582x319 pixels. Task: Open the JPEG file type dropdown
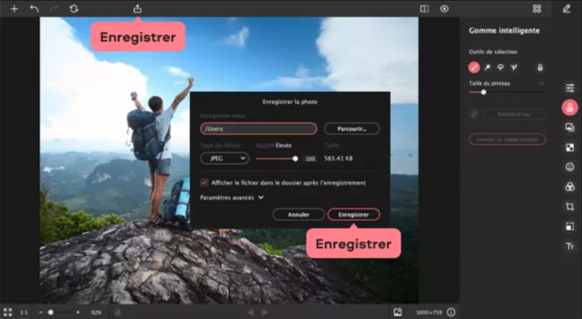coord(224,159)
